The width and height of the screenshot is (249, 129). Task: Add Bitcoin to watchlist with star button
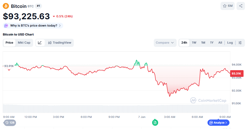pyautogui.click(x=227, y=6)
